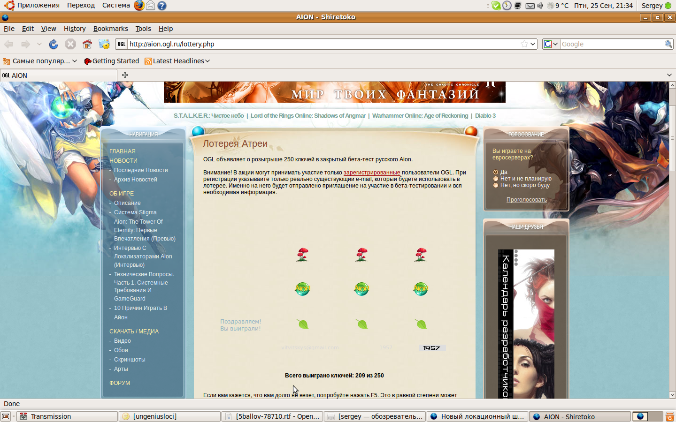Click the search magnifier icon
This screenshot has height=422, width=676.
668,44
